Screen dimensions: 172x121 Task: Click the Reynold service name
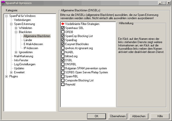(x=70, y=84)
